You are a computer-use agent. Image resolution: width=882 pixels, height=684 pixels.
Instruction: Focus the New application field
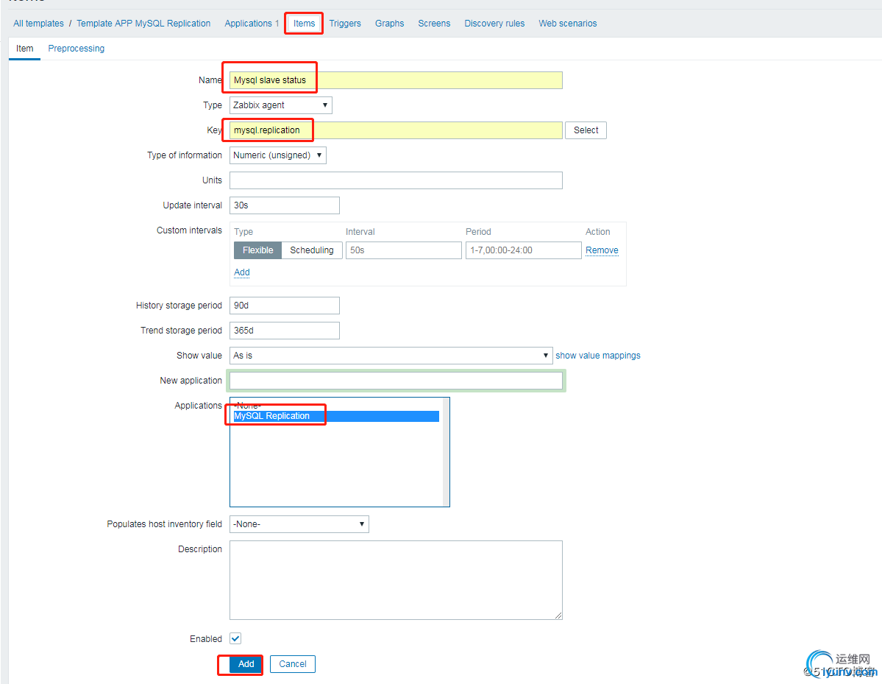point(396,381)
